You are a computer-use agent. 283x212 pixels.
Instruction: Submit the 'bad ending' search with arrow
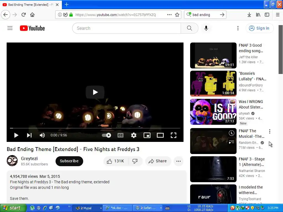(x=222, y=15)
